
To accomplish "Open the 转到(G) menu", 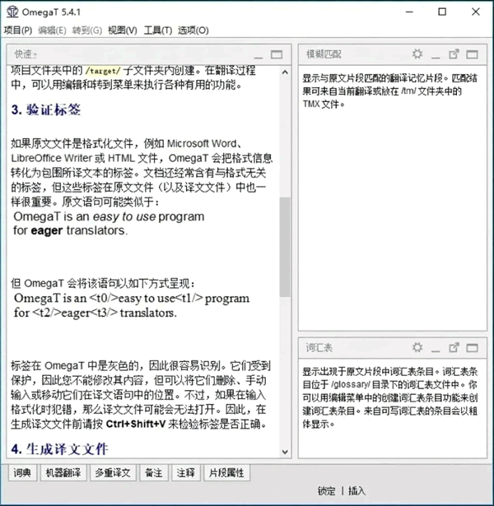I will (87, 30).
